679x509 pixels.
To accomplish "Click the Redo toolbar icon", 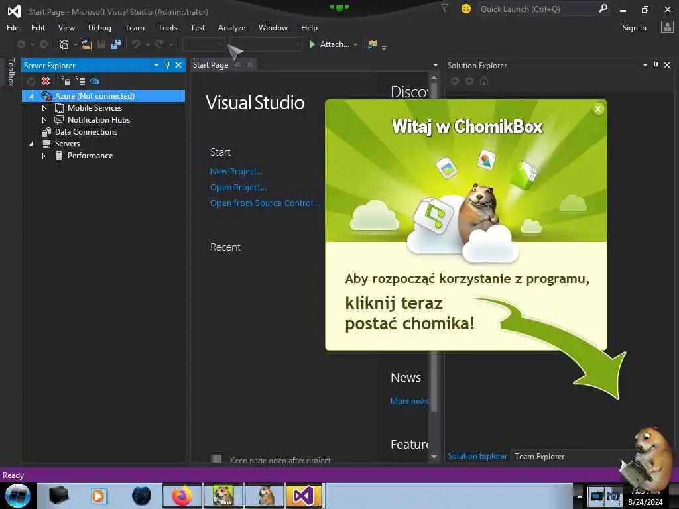I will (x=159, y=44).
